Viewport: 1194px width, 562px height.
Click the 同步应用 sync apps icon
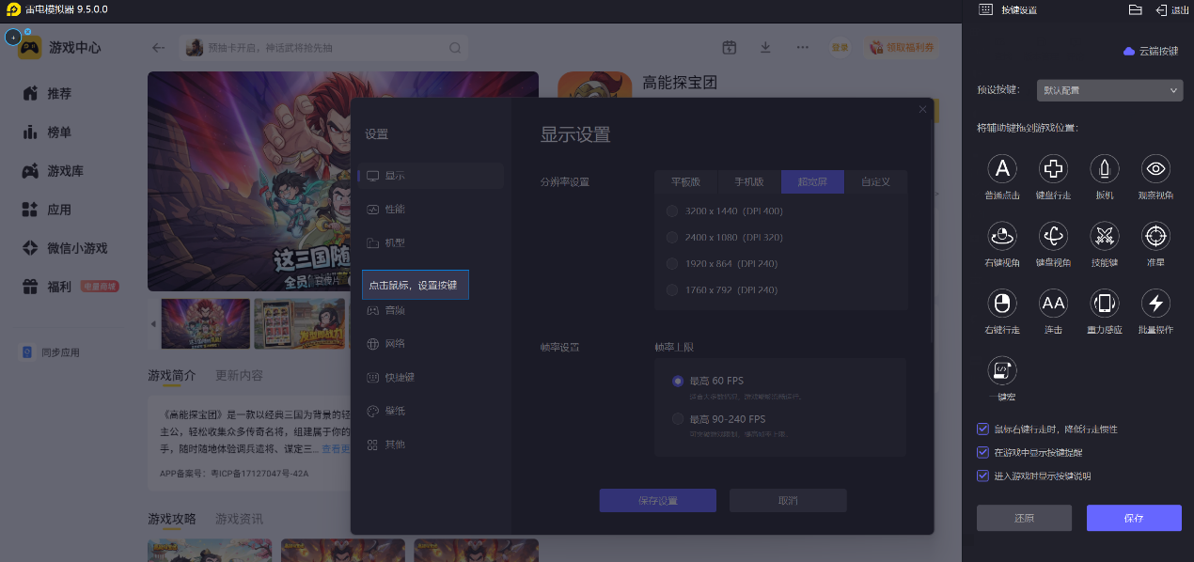coord(28,352)
